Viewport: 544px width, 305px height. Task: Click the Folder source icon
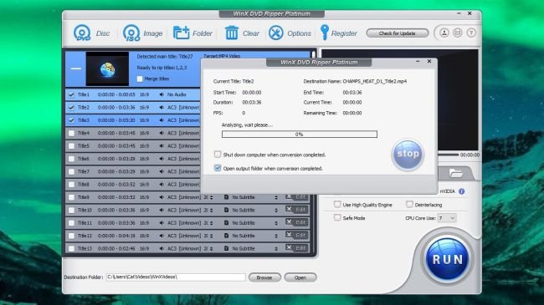[181, 33]
